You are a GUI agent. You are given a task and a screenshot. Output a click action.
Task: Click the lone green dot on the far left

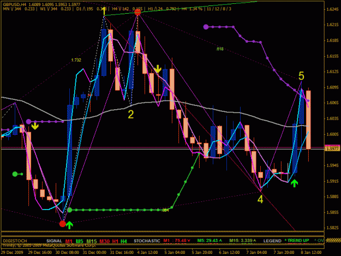coord(15,174)
